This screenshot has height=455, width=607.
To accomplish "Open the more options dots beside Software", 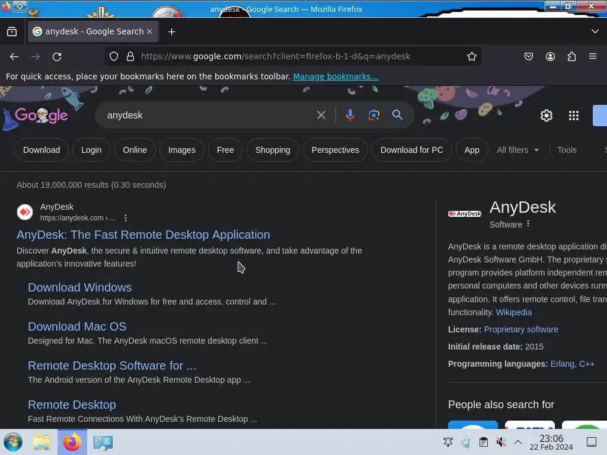I will [x=528, y=224].
